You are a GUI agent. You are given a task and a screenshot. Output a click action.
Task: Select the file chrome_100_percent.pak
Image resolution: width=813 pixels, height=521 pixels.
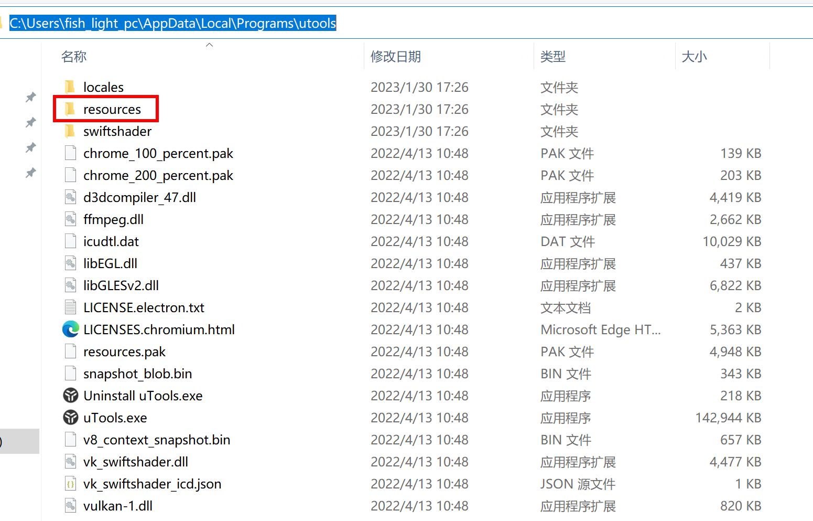pos(158,153)
